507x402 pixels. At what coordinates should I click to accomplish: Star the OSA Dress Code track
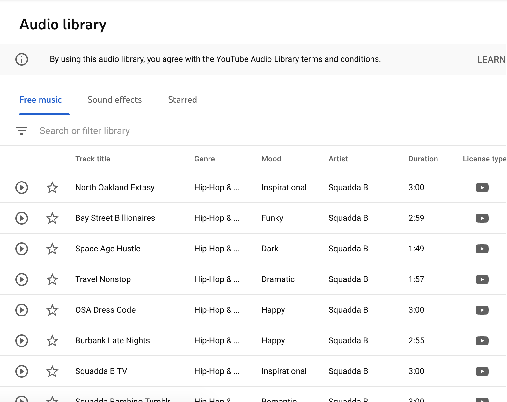coord(52,310)
